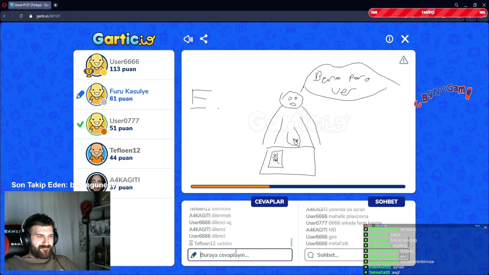This screenshot has width=489, height=275.
Task: Click 'User6666 geo' chat message
Action: pos(321,237)
